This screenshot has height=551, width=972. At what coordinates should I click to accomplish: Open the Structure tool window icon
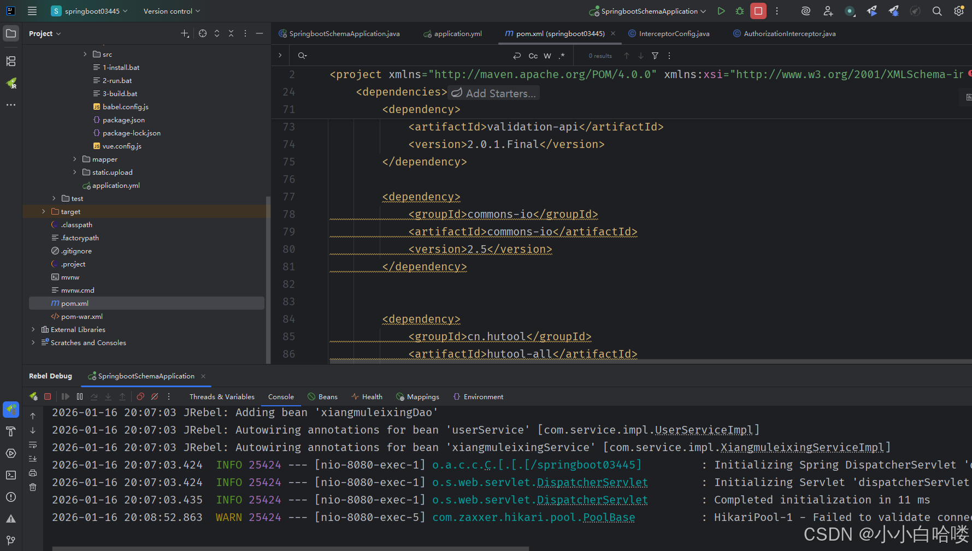[11, 61]
